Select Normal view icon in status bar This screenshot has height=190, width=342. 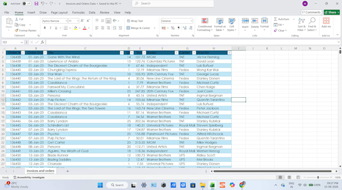280,177
